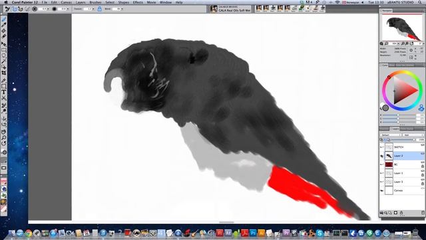Switch to the Layers tab
The height and width of the screenshot is (240, 426).
(x=395, y=129)
